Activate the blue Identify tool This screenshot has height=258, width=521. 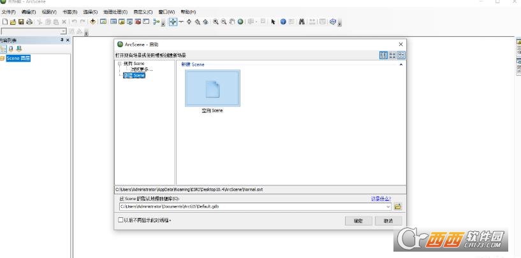coord(283,22)
